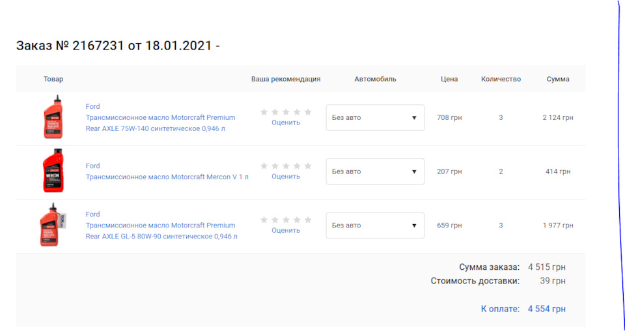
Task: Open the Ford brand link above the 80W-90 oil
Action: pyautogui.click(x=93, y=214)
